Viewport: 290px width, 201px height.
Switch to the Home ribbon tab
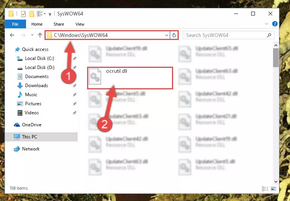coord(37,24)
